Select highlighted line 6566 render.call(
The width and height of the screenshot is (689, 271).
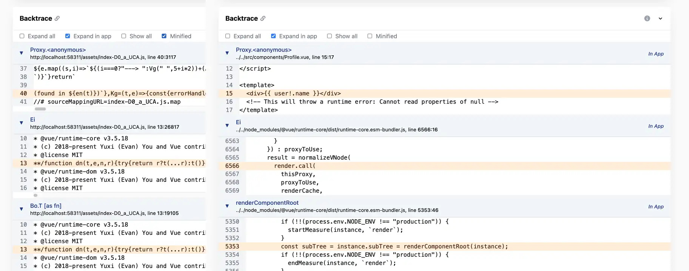point(444,166)
